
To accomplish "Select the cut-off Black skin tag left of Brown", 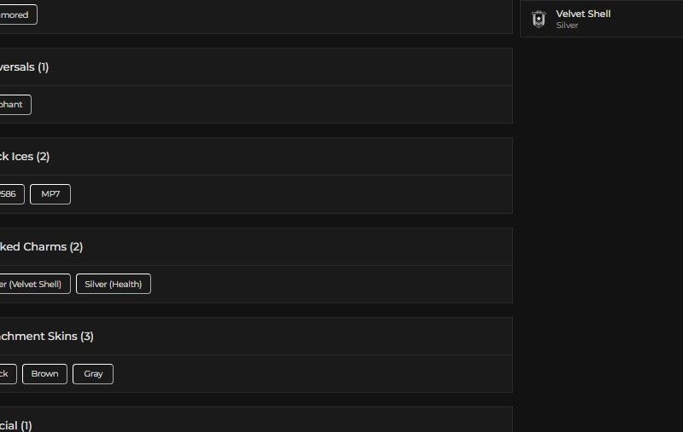I will [6, 374].
